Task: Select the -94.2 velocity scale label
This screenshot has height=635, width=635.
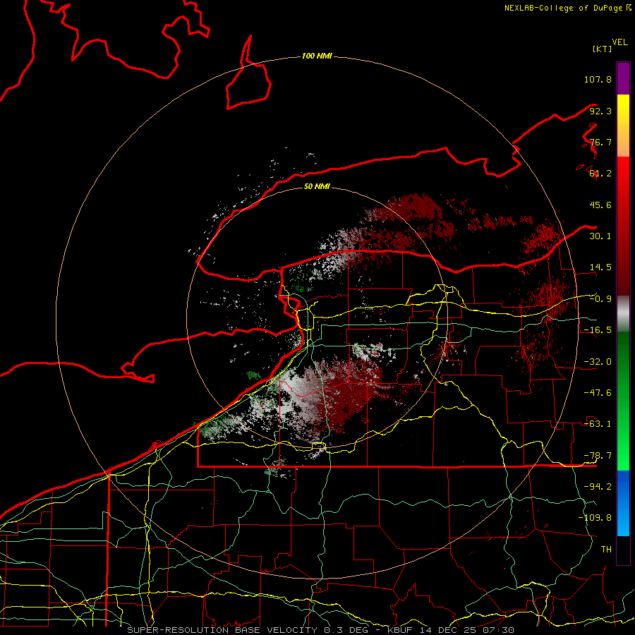Action: coord(598,487)
